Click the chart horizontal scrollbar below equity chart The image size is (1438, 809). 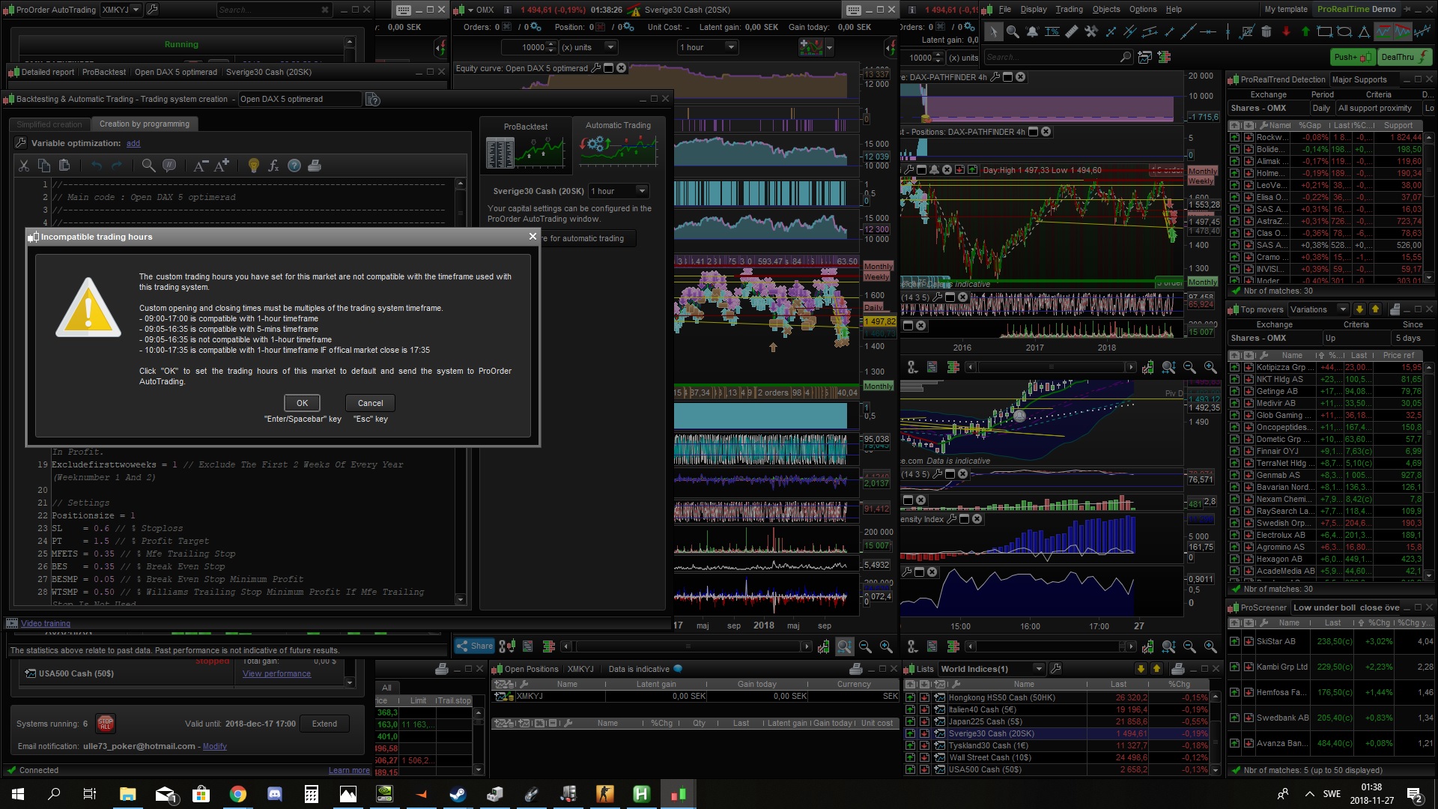[687, 646]
